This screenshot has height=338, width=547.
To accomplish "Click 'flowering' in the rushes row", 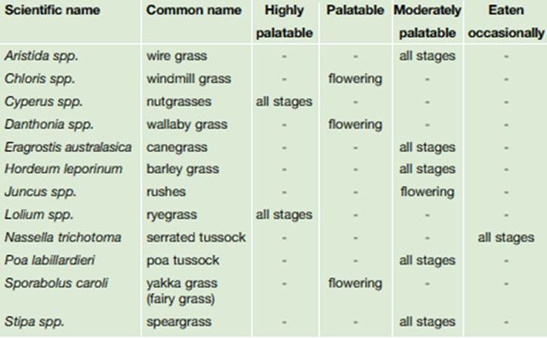I will click(427, 192).
